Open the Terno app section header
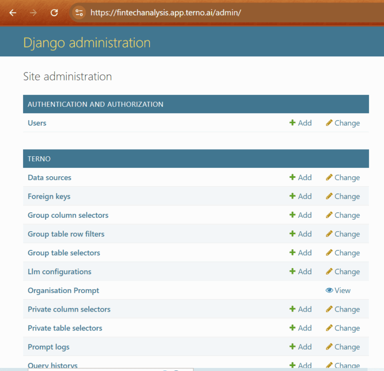Image resolution: width=384 pixels, height=371 pixels. [39, 159]
